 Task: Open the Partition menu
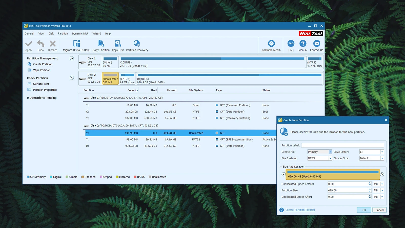coord(63,33)
